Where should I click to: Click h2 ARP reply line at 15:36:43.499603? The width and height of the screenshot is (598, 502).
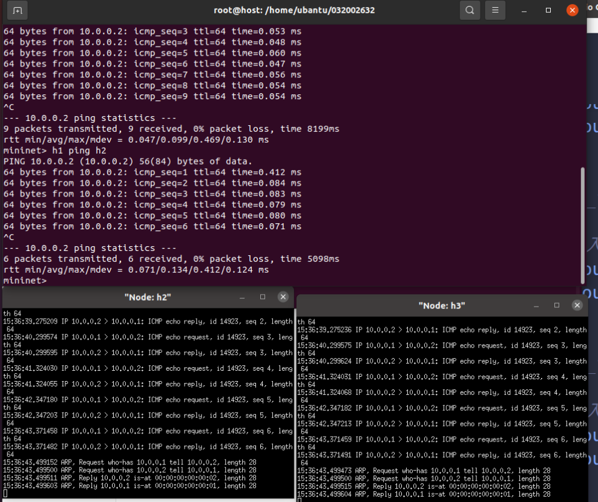[130, 486]
